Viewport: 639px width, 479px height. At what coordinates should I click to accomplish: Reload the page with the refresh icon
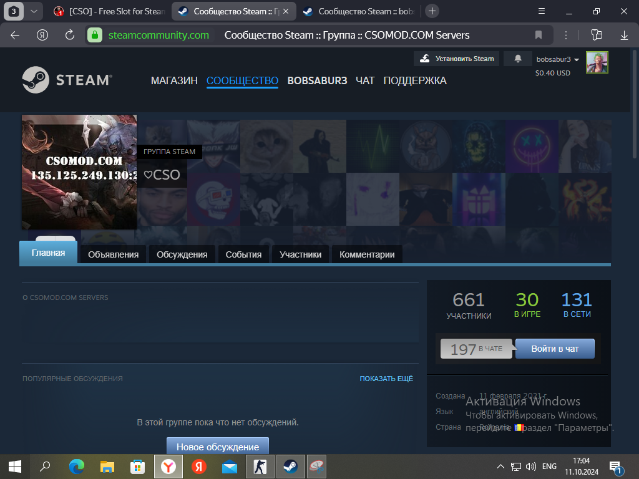click(70, 35)
